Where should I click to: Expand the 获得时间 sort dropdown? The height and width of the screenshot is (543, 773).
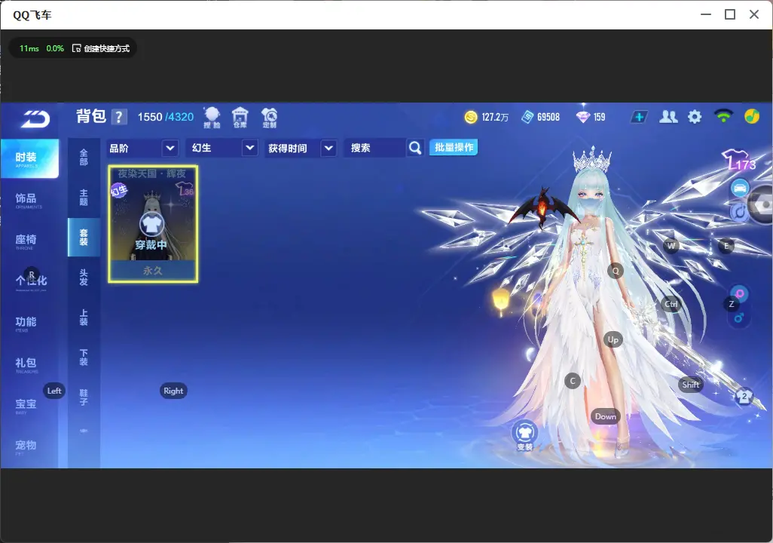(x=328, y=148)
